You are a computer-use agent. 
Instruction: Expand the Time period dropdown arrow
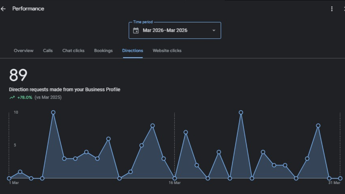214,30
